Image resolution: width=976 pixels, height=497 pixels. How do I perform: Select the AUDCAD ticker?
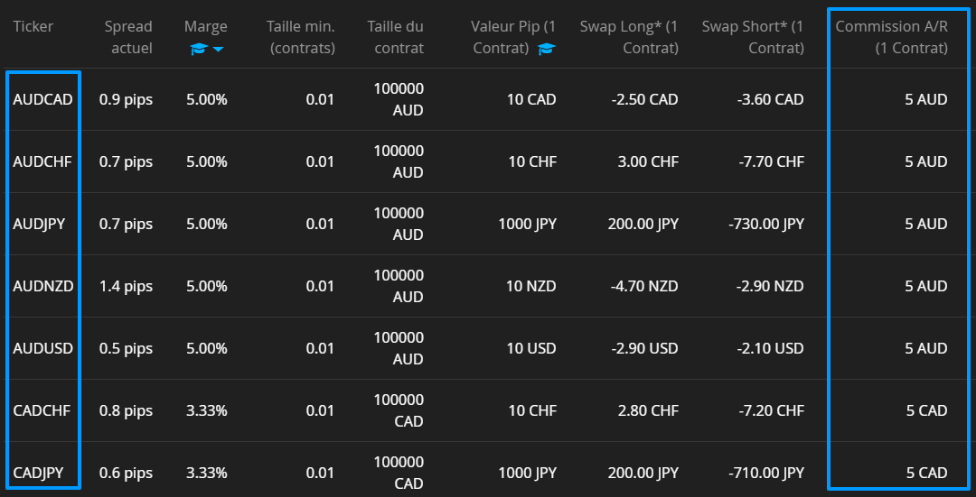pyautogui.click(x=42, y=99)
